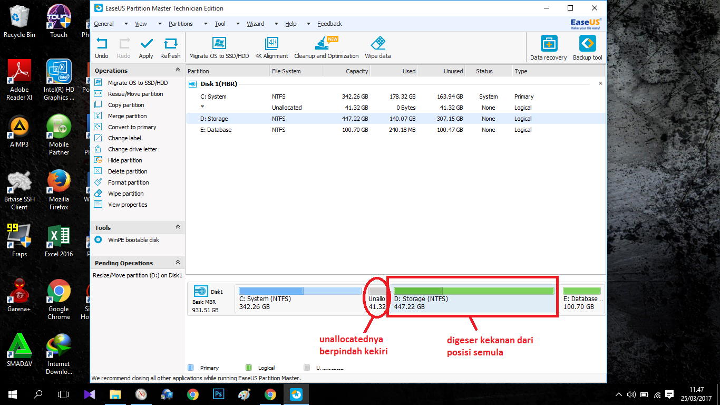720x405 pixels.
Task: Select the Unallocated row in table
Action: [x=395, y=108]
